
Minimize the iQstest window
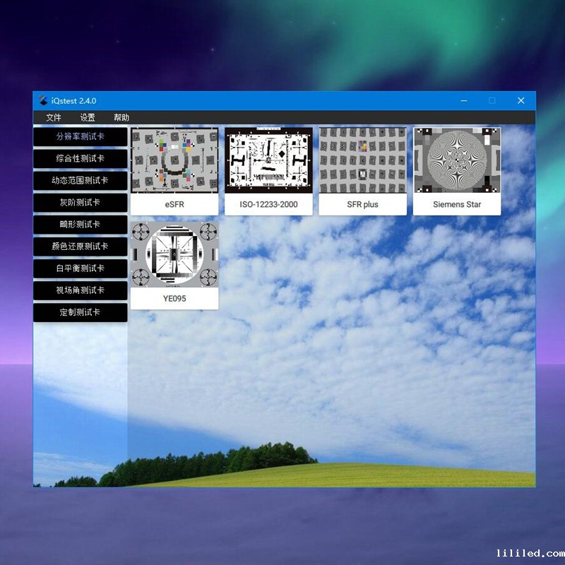tap(464, 101)
